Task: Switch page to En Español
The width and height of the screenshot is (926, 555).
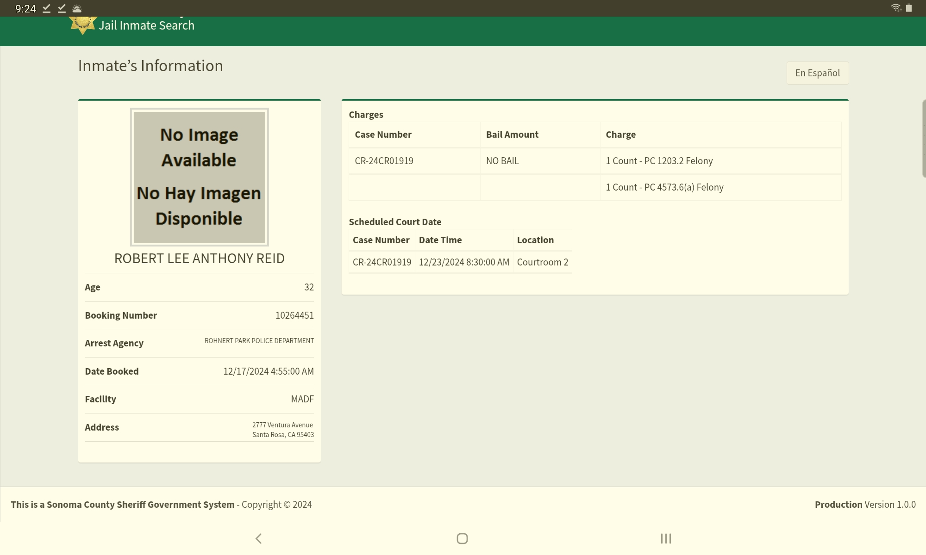Action: coord(818,73)
